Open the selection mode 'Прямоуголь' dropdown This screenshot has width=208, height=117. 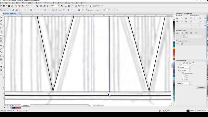pyautogui.click(x=5, y=10)
